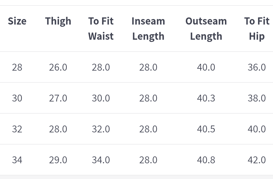Image resolution: width=273 pixels, height=179 pixels.
Task: Select the size 32 row label
Action: point(17,129)
